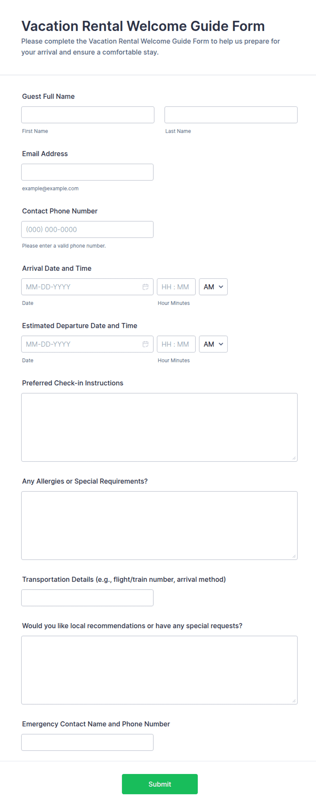Viewport: 316px width, 811px height.
Task: Select the Transportation Details input field
Action: pyautogui.click(x=87, y=598)
